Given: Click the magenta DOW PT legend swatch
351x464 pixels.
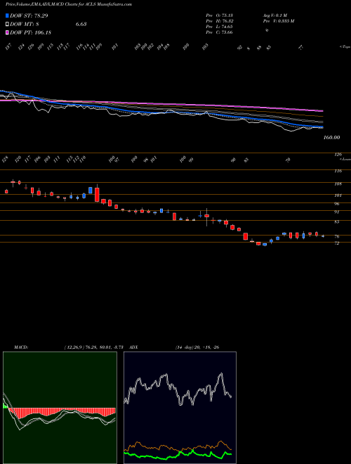Looking at the screenshot, I should pyautogui.click(x=7, y=32).
